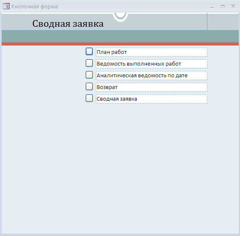Image resolution: width=240 pixels, height=236 pixels.
Task: Click the button for Аналитическая ведомость по дате
Action: pos(89,75)
